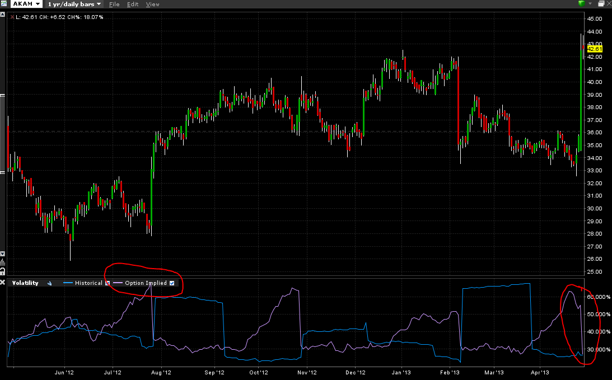Click the yellow 42.61 last price tag

(x=595, y=49)
